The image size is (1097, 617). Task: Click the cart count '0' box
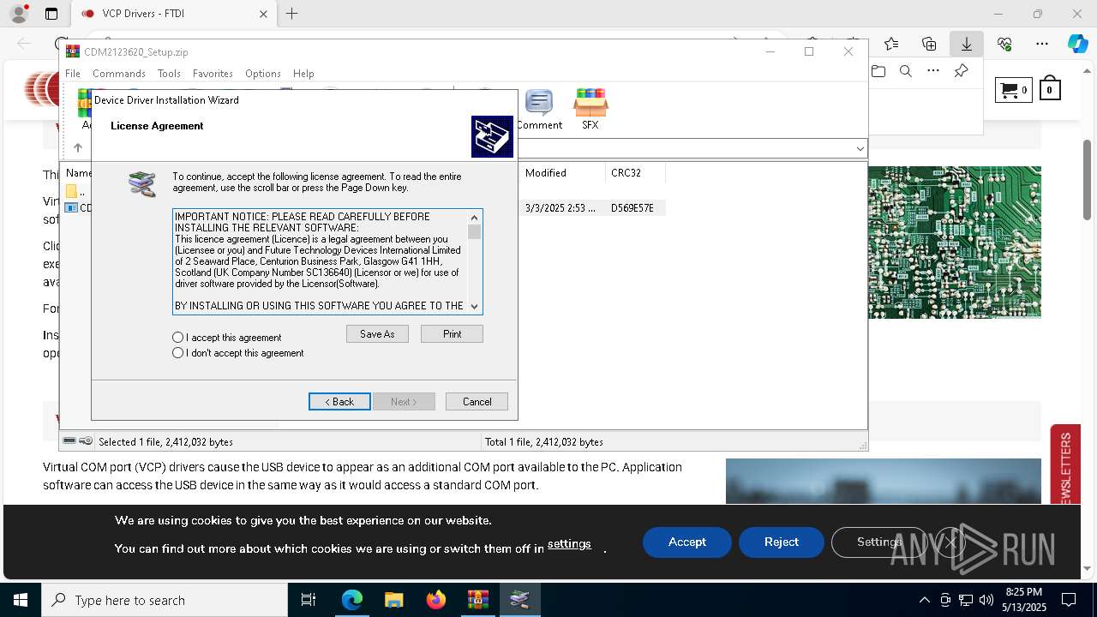click(x=1049, y=89)
